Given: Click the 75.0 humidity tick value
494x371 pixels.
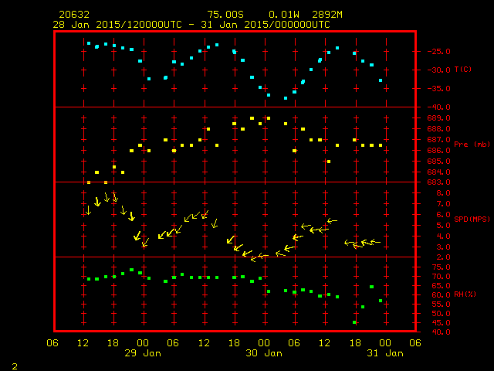Looking at the screenshot, I should pos(441,267).
